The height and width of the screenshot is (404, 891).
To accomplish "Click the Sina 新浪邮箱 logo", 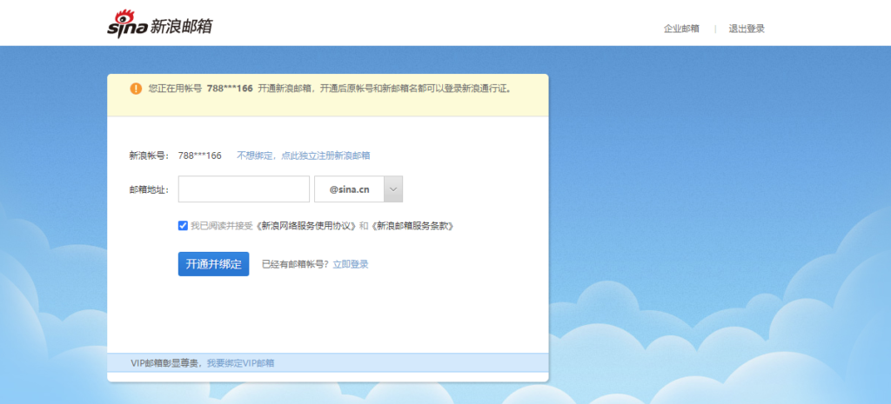I will pyautogui.click(x=160, y=23).
